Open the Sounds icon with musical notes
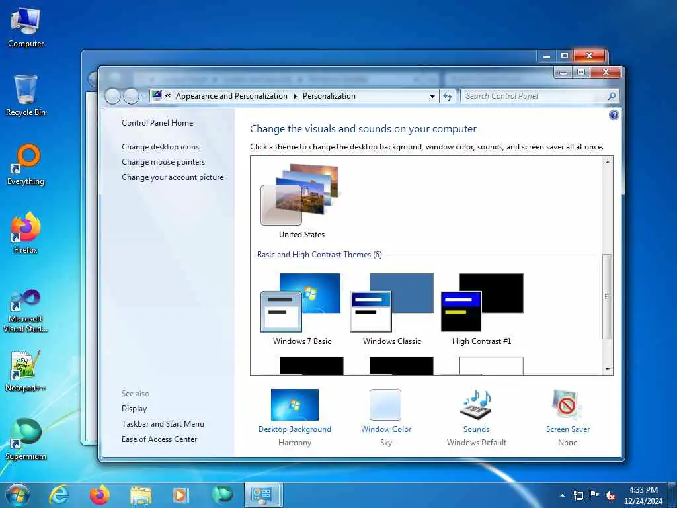The height and width of the screenshot is (508, 677). click(x=476, y=404)
